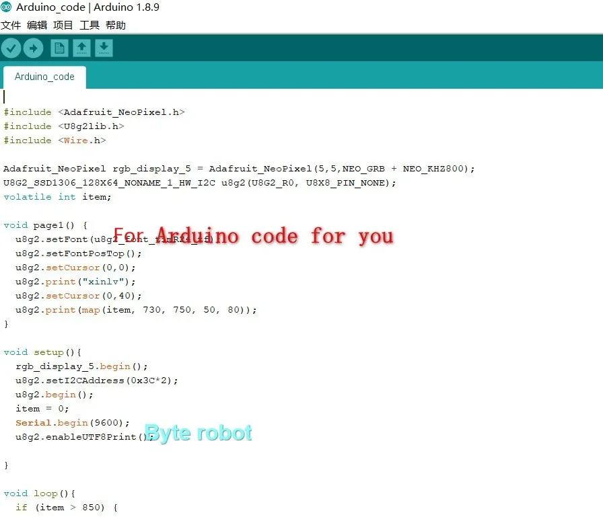
Task: Click the Open sketch up-arrow icon
Action: coord(81,48)
